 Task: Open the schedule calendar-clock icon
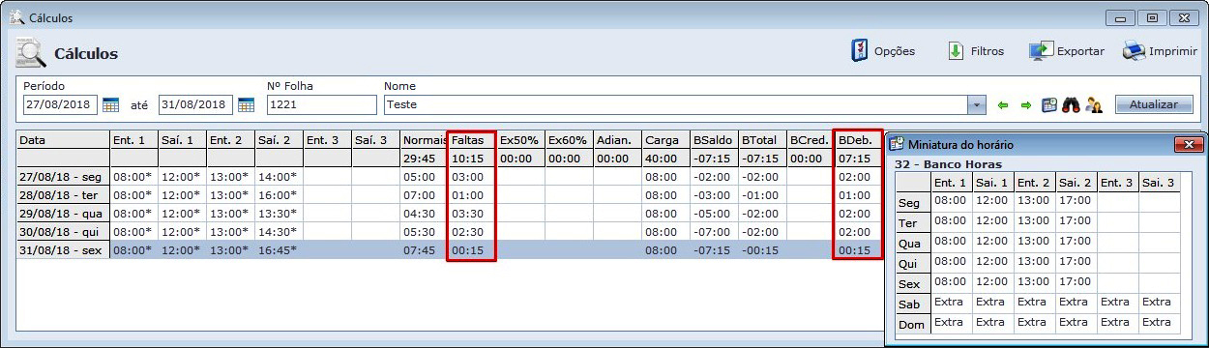(1049, 104)
